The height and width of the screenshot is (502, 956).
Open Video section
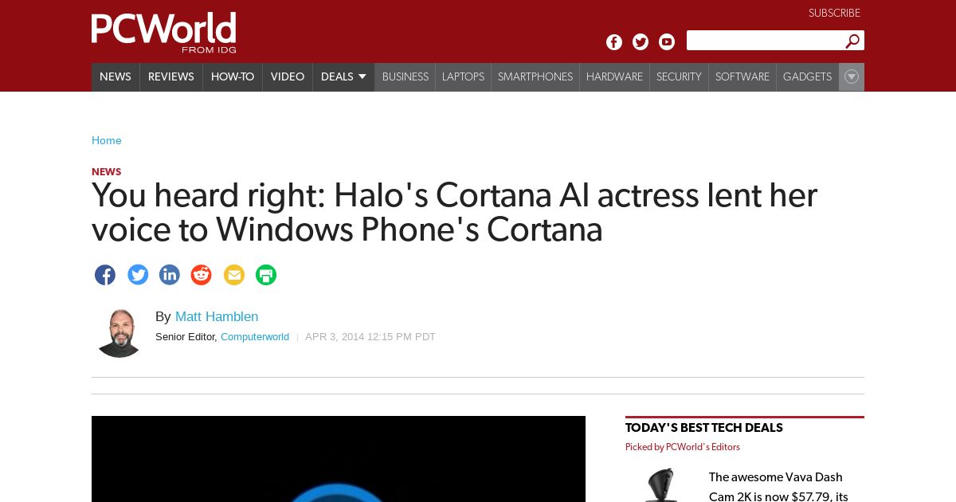[x=288, y=76]
